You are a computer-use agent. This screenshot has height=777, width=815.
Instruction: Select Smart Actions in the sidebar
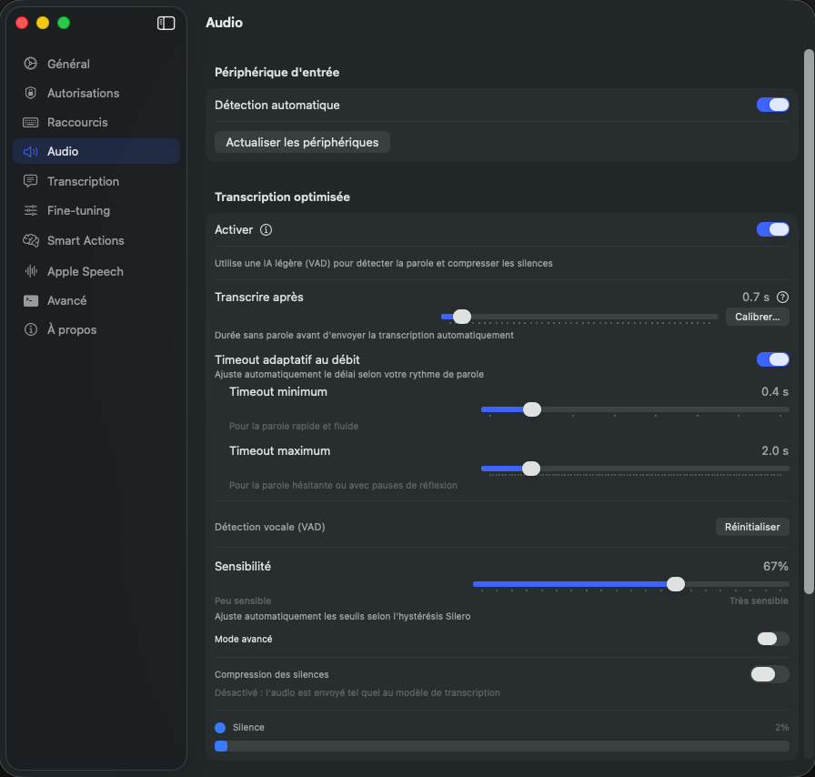pyautogui.click(x=96, y=240)
